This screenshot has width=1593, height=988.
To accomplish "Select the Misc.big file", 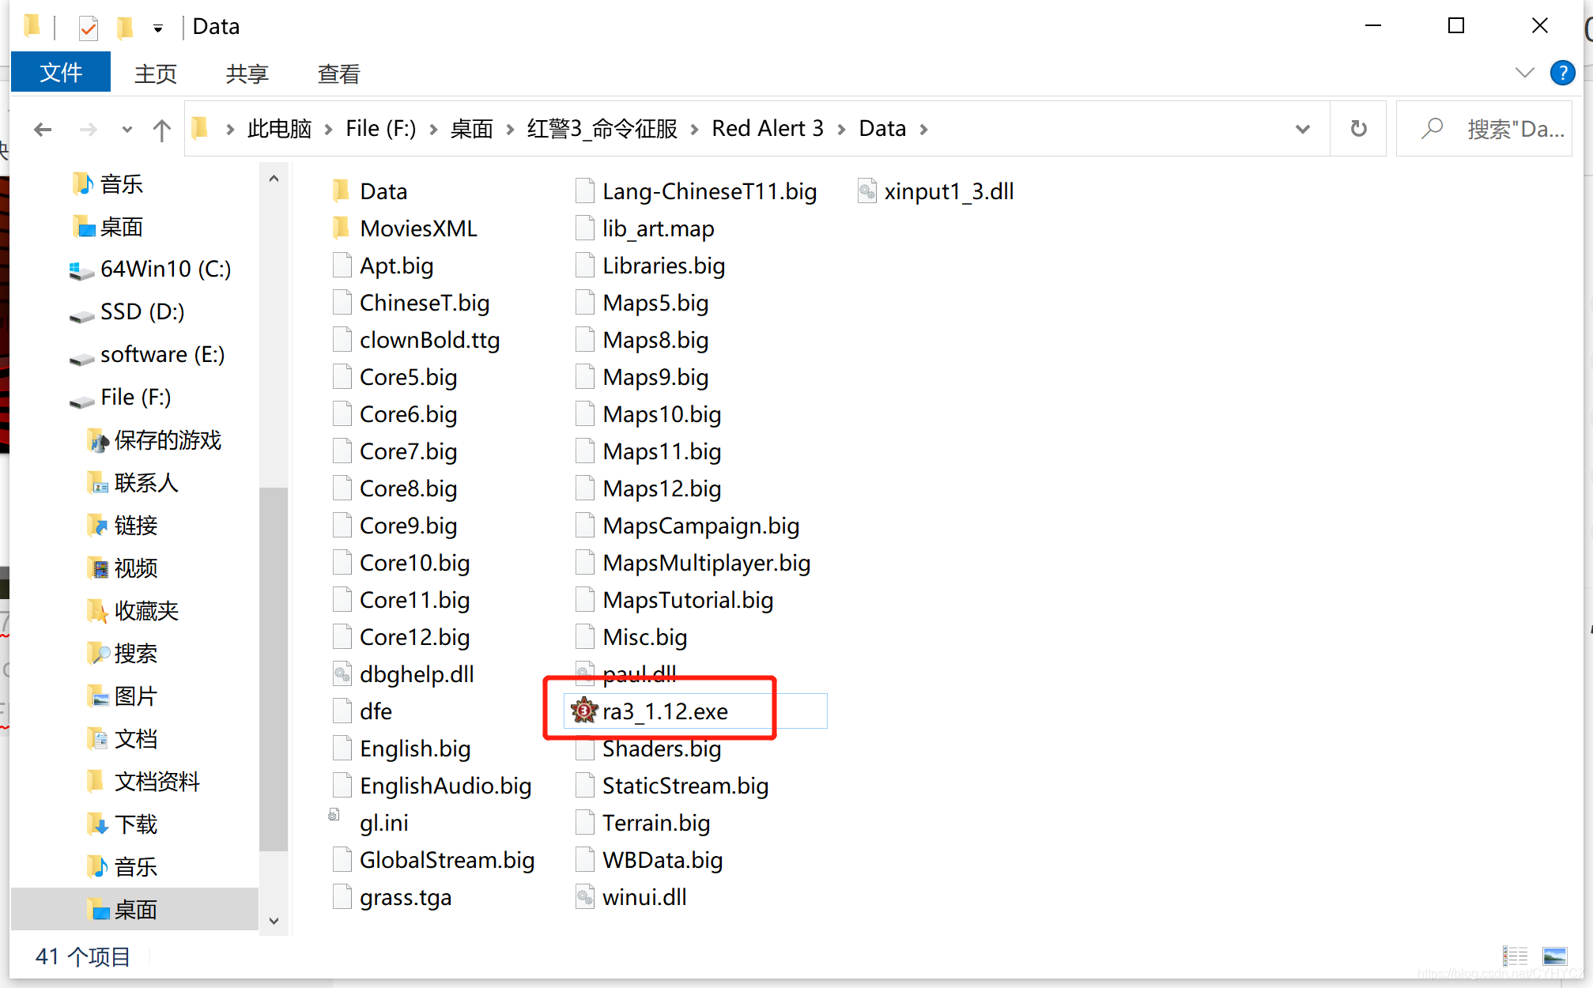I will coord(632,637).
